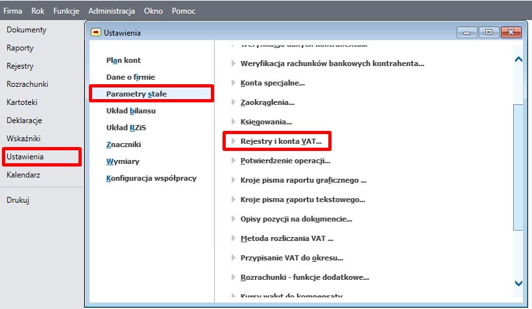Click arrow beside Potwierdzenie operacji
The image size is (532, 309).
[x=233, y=160]
